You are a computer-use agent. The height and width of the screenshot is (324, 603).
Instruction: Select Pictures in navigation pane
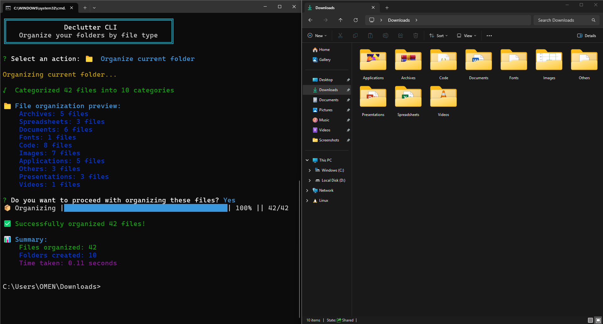point(327,110)
